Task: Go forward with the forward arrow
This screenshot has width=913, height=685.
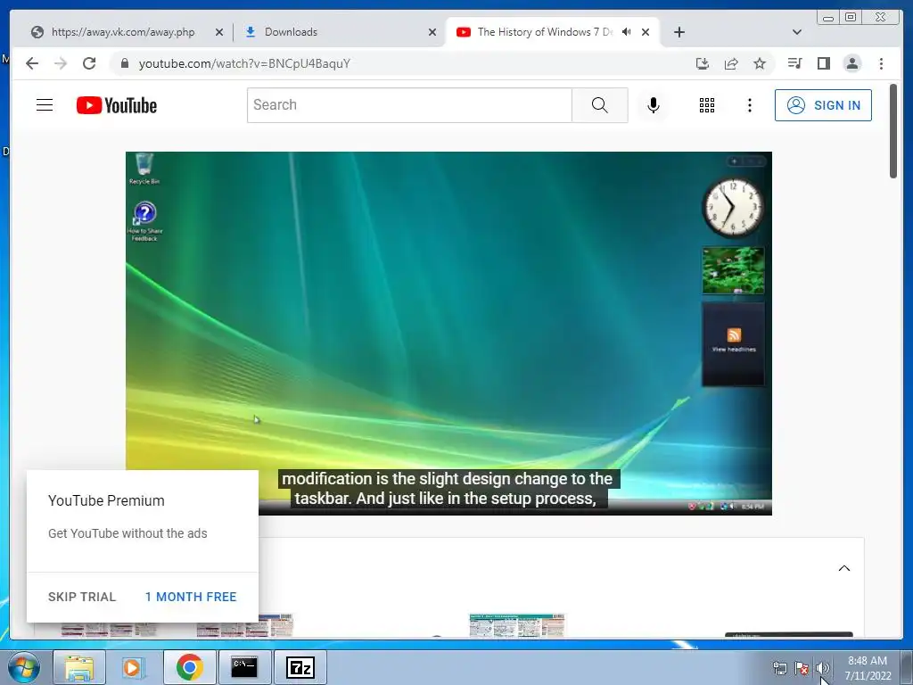Action: (x=61, y=63)
